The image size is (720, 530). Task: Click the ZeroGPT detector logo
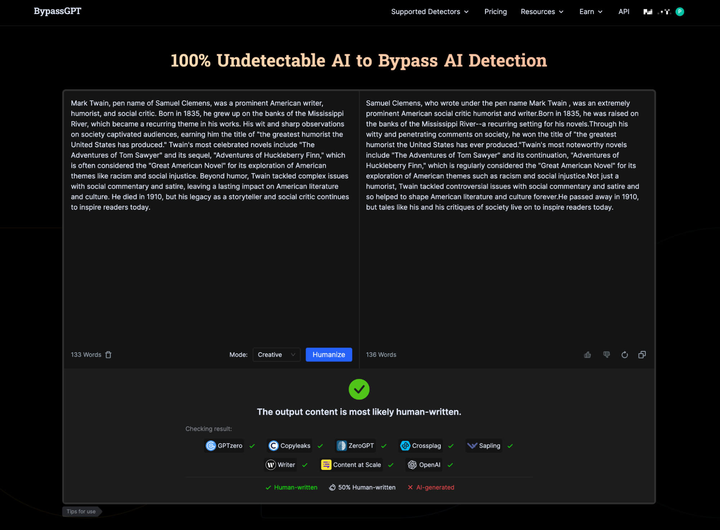click(x=341, y=446)
